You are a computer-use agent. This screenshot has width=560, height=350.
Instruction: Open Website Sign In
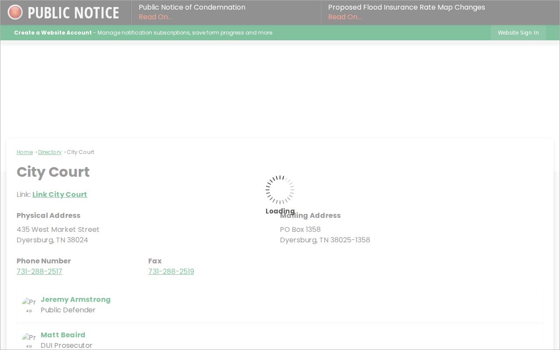pyautogui.click(x=518, y=33)
